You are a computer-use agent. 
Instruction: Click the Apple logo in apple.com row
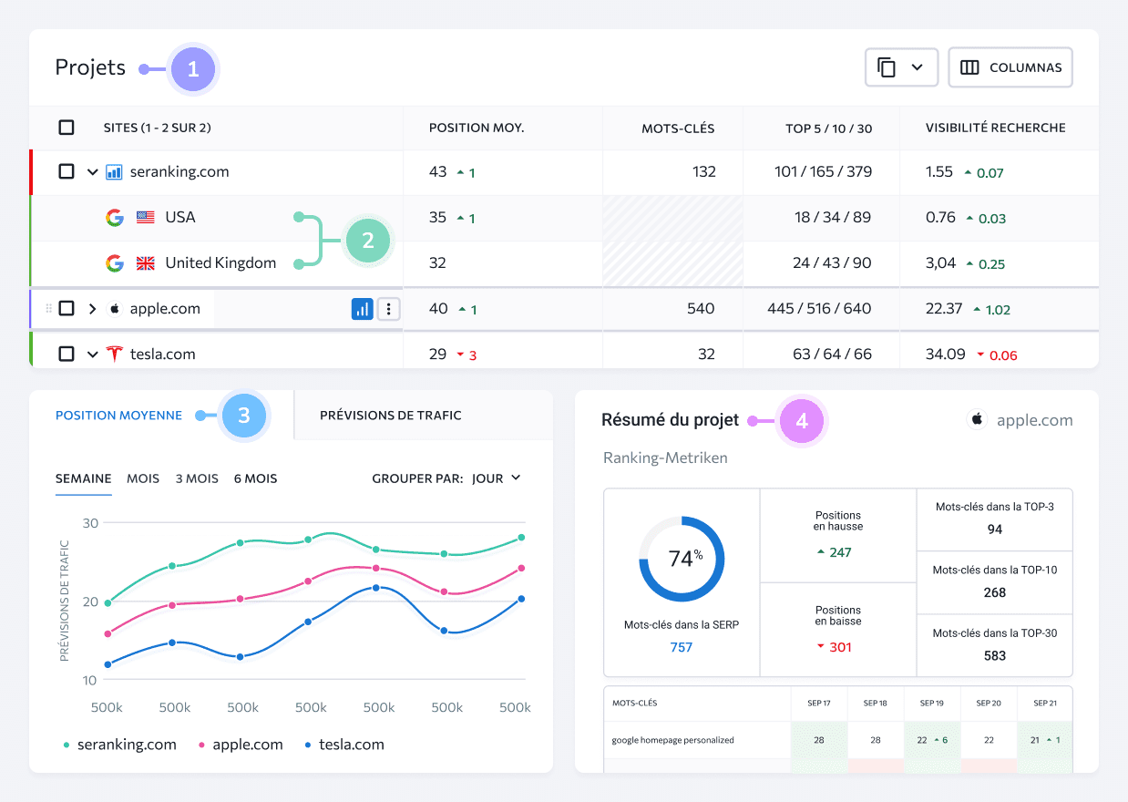point(114,308)
